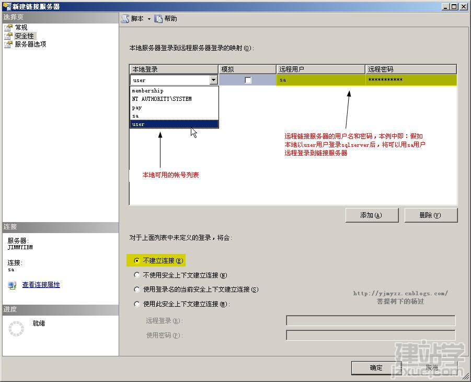Click the 远程登录 input field
Screen dimensions: 471x382
371,320
